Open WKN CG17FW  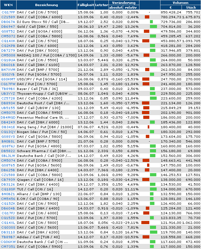coord(8,84)
